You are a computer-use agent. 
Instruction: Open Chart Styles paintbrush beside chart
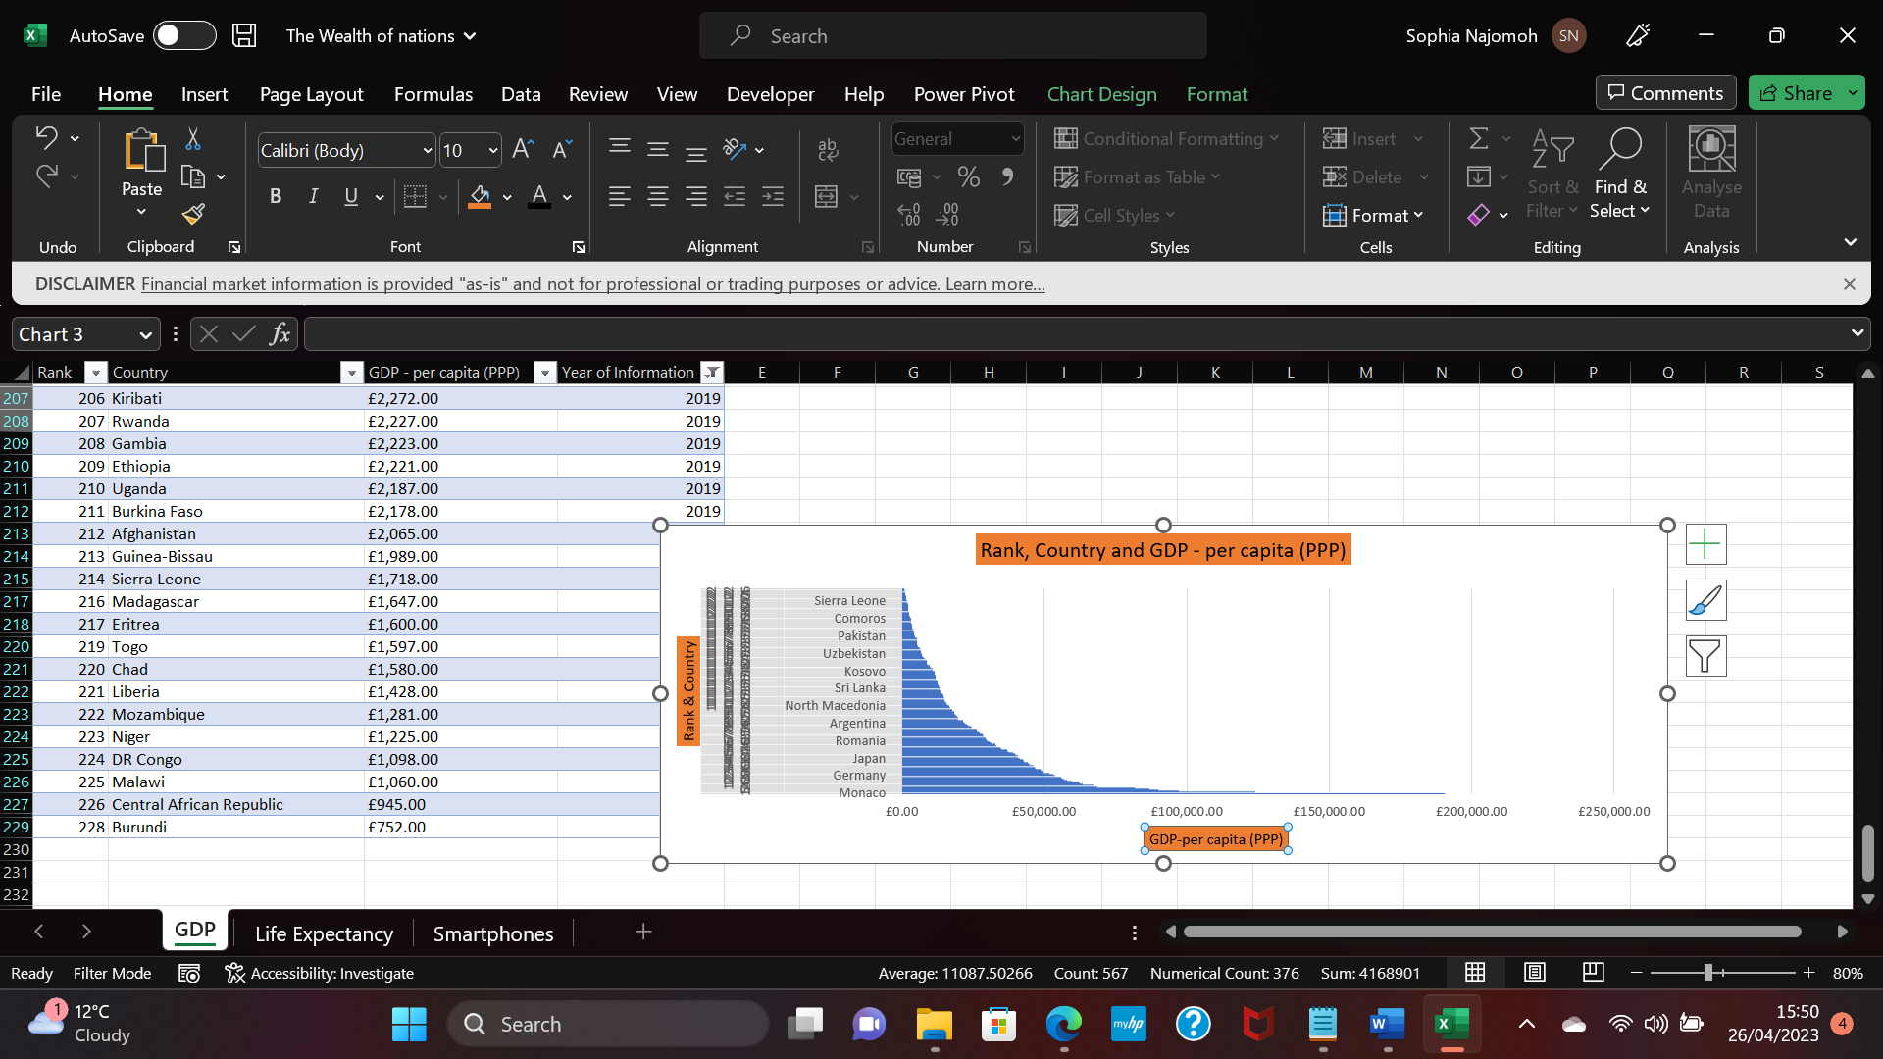tap(1705, 600)
